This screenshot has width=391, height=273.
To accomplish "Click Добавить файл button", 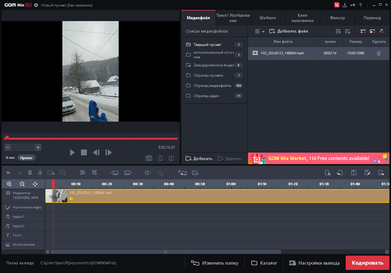I will point(288,31).
